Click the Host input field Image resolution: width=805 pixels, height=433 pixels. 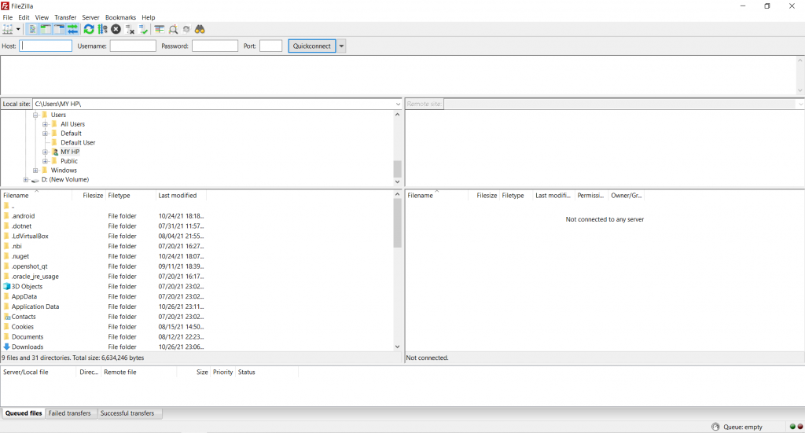tap(46, 46)
